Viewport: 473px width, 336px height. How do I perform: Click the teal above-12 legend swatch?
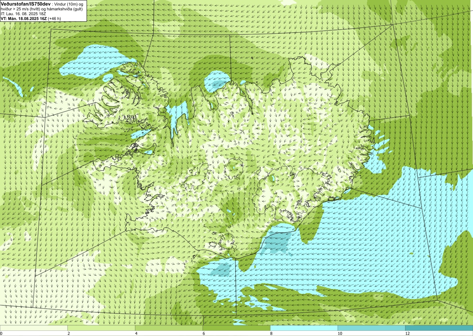coord(439,328)
